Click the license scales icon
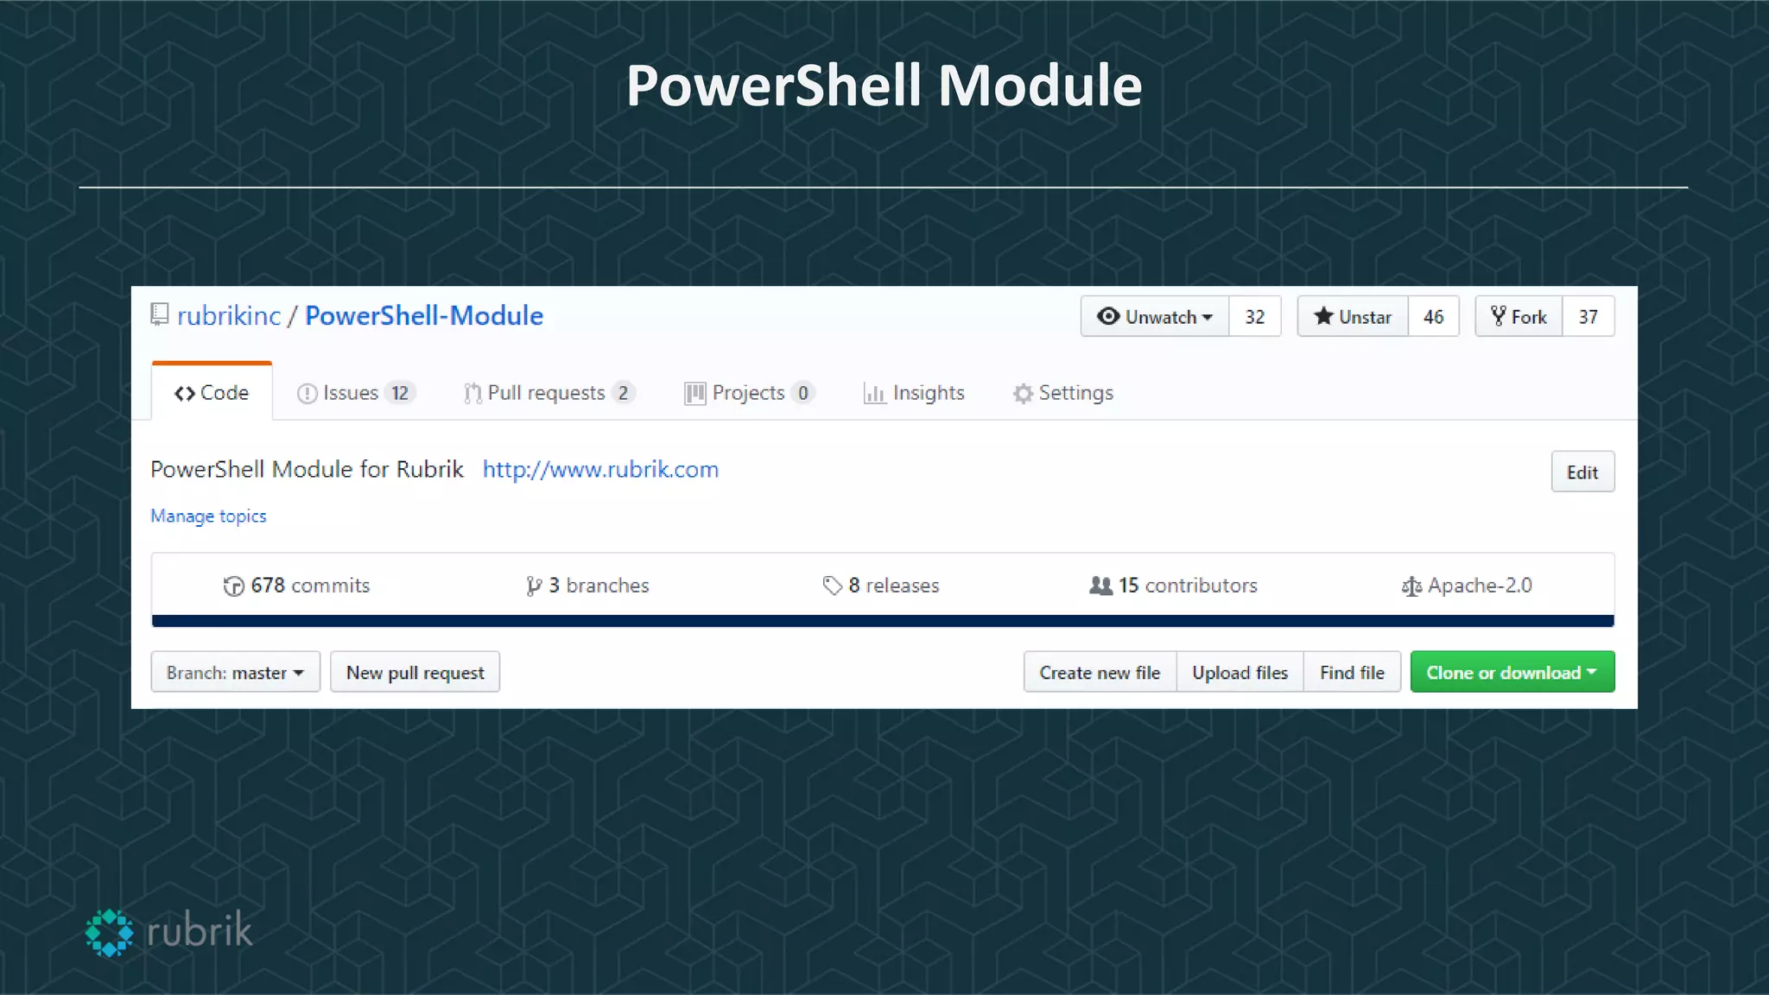The image size is (1769, 995). (1411, 587)
